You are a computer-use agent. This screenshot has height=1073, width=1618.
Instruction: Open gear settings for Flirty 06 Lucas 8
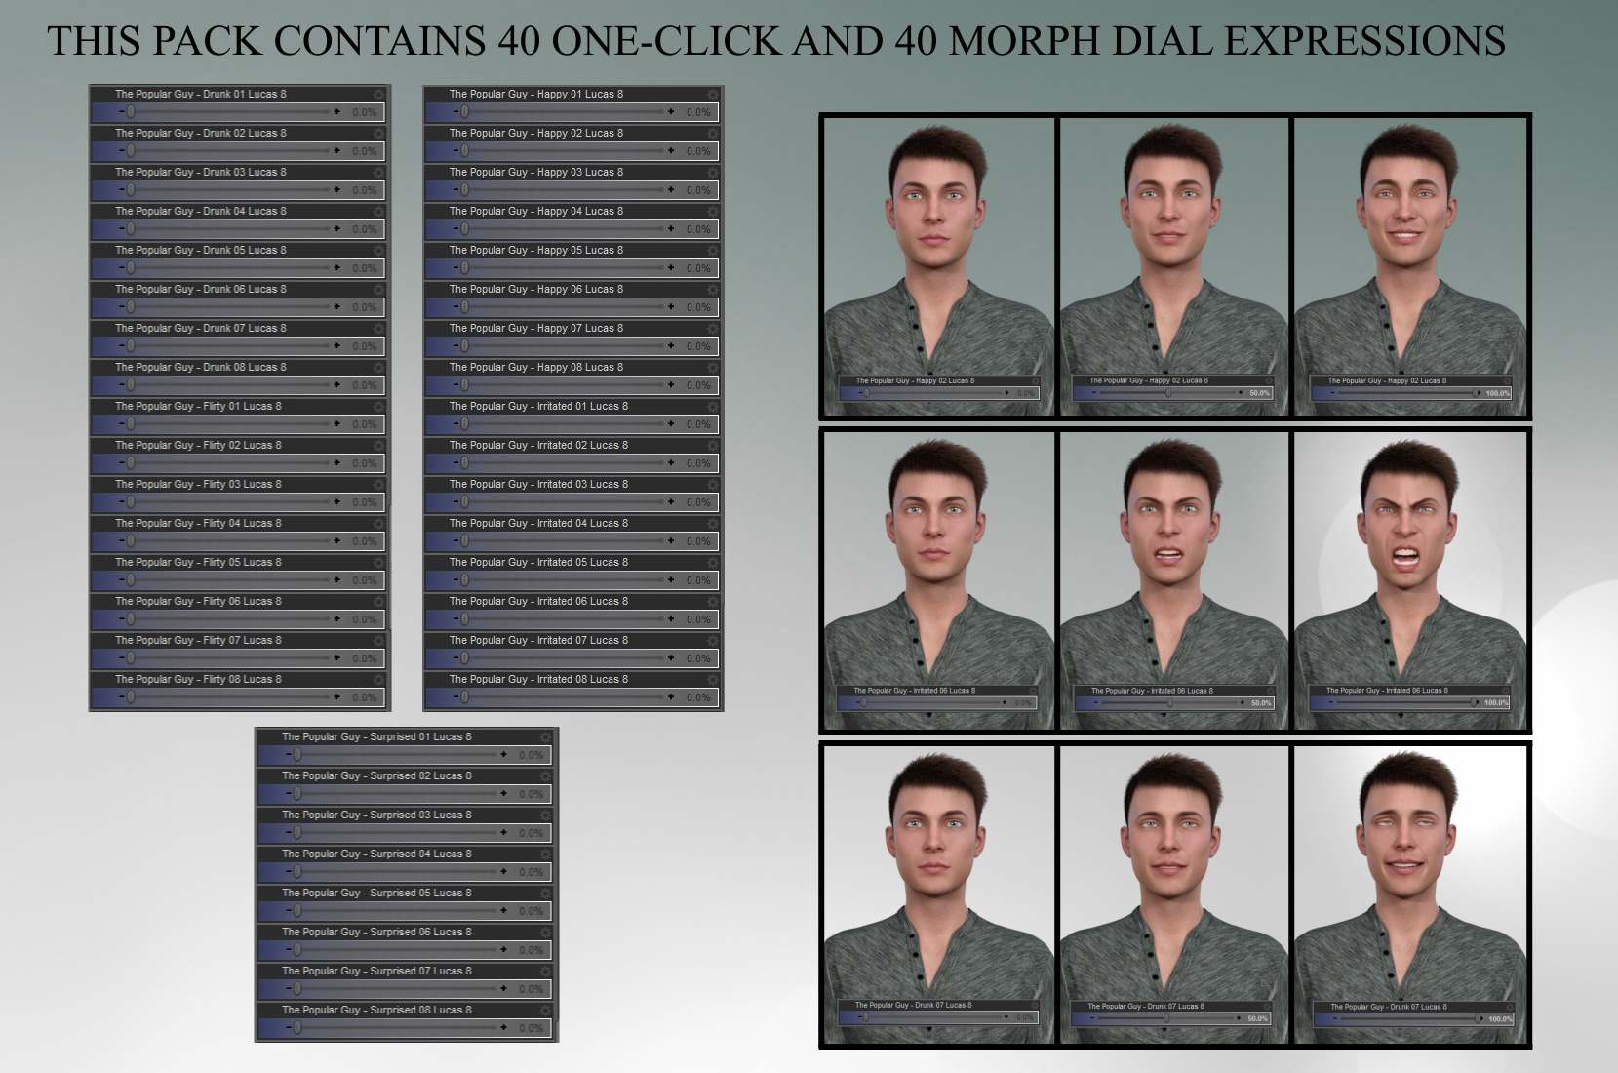coord(378,602)
